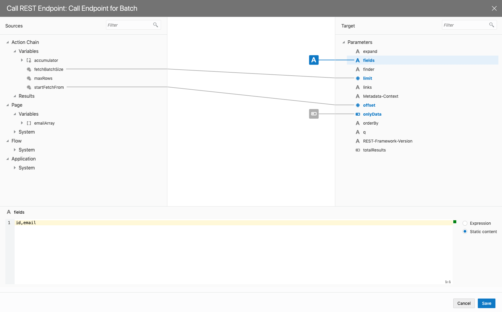Select the finder parameter in Target

click(x=368, y=69)
